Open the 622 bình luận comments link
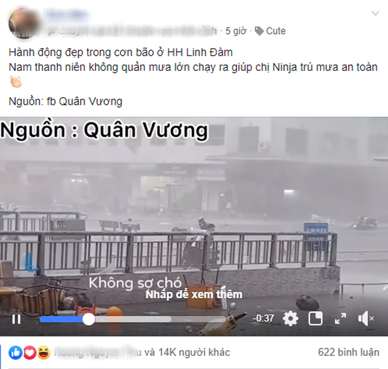The width and height of the screenshot is (388, 369). pos(349,352)
